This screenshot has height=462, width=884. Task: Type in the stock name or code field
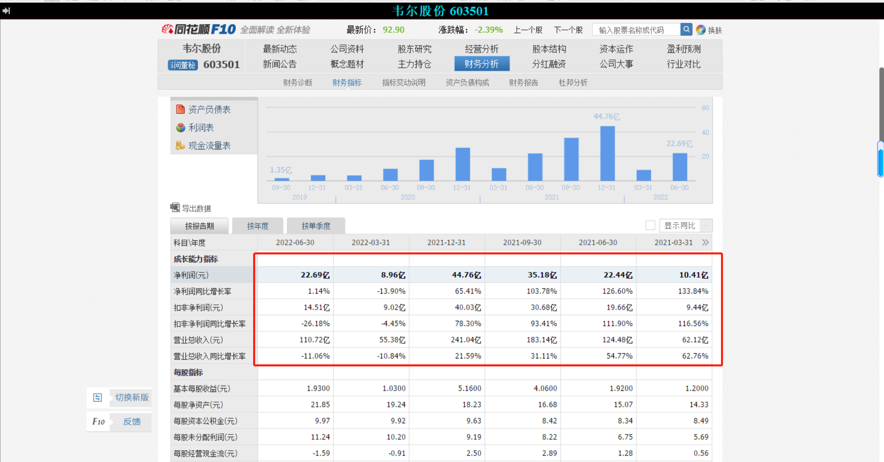tap(636, 30)
